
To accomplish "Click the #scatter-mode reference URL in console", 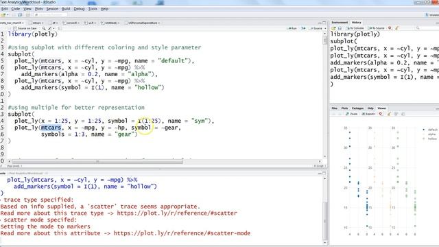I will pos(182,233).
